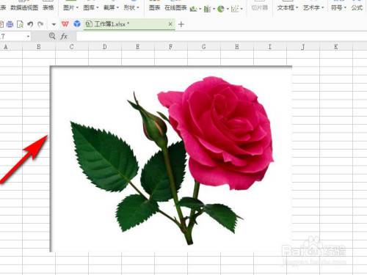Select column F header
Image resolution: width=367 pixels, height=275 pixels.
pyautogui.click(x=171, y=47)
